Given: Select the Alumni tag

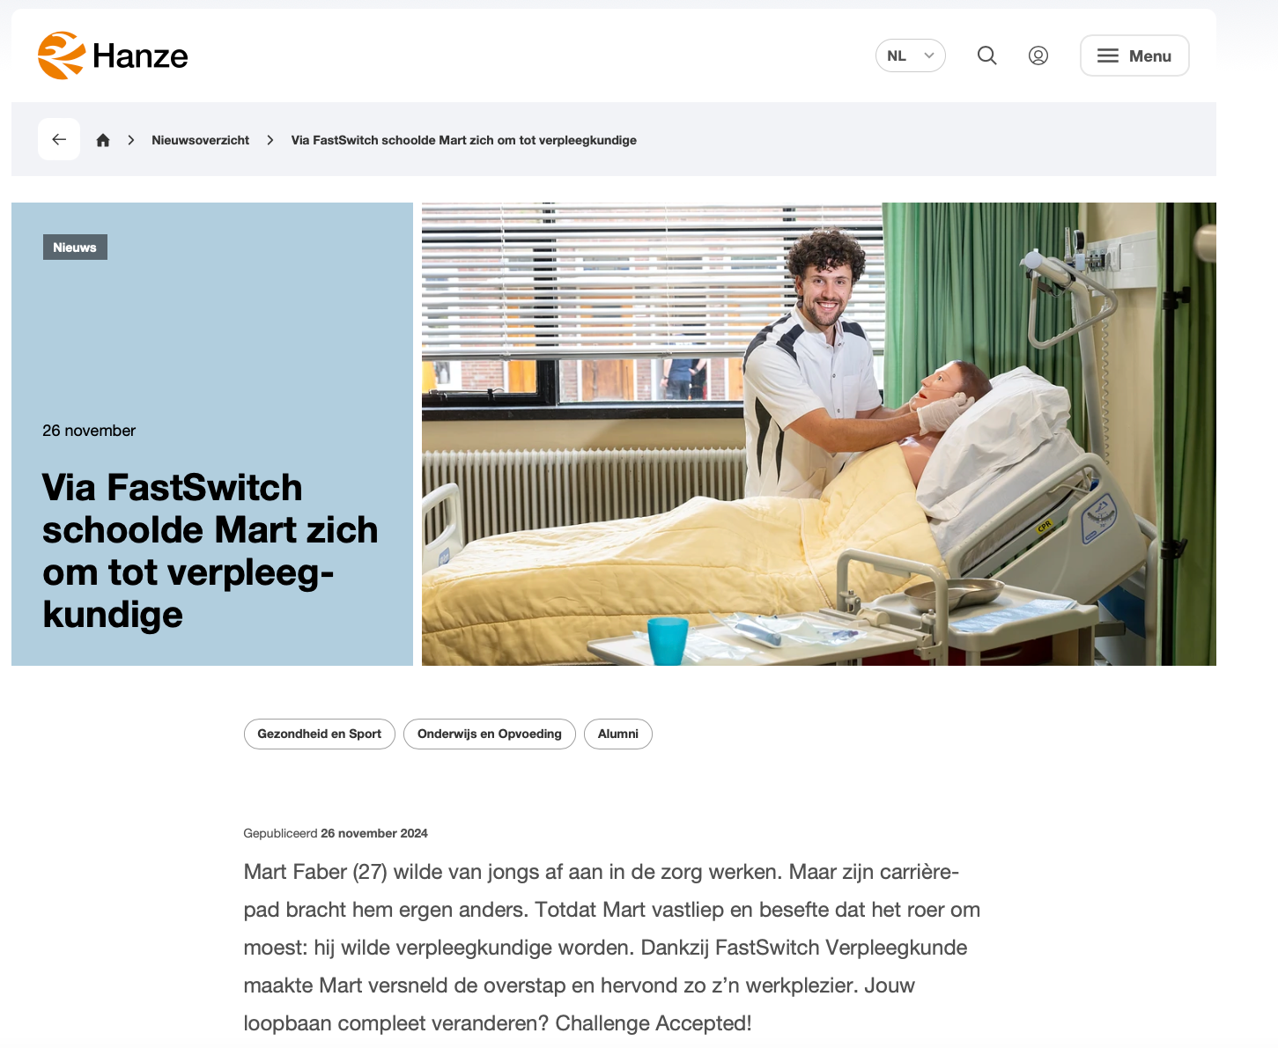Looking at the screenshot, I should tap(618, 734).
